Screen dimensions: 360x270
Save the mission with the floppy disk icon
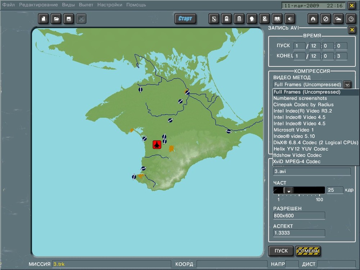(68, 19)
